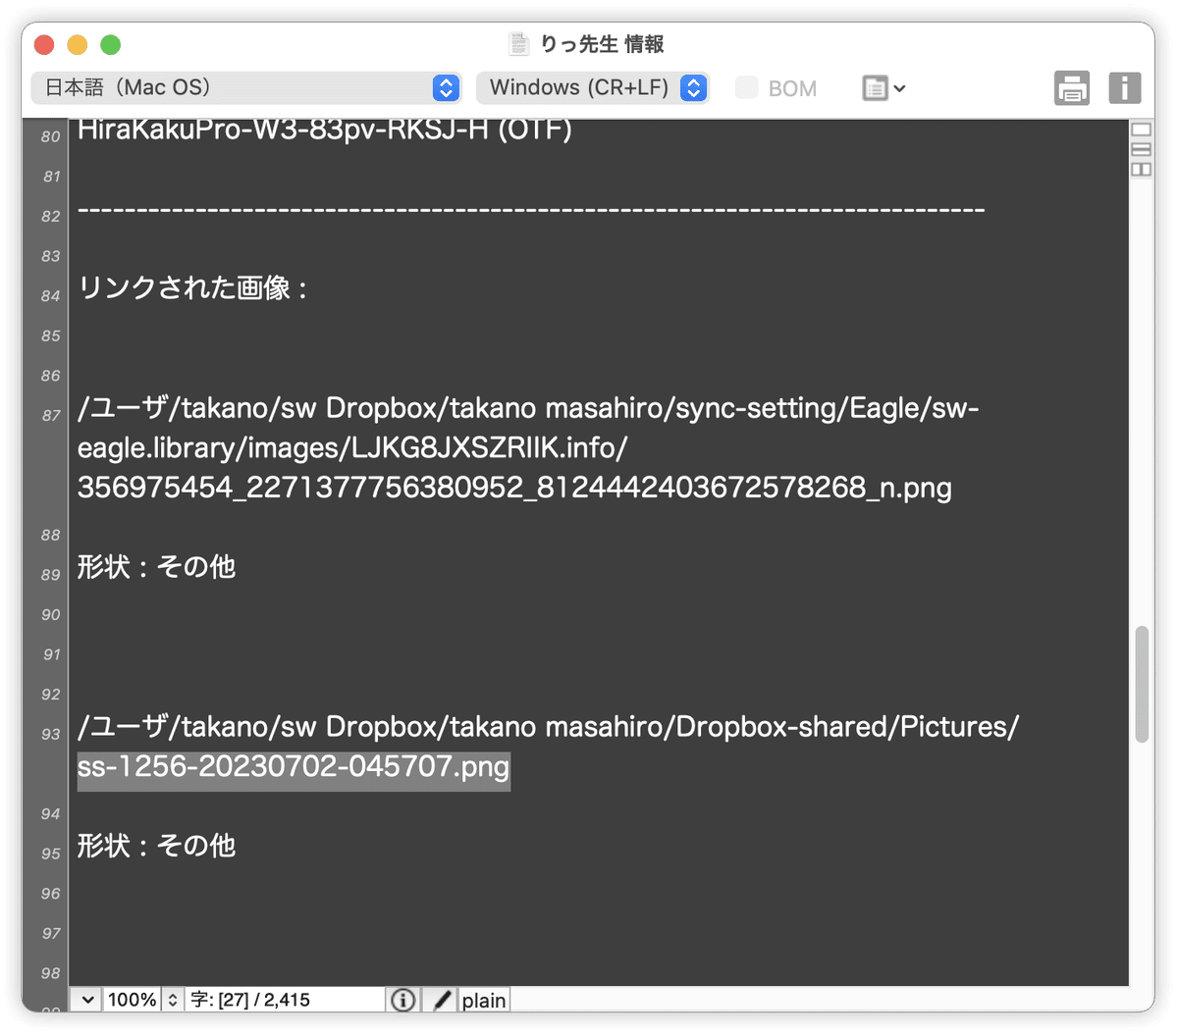1178x1035 pixels.
Task: Open the plain mode menu in the status bar
Action: click(483, 999)
